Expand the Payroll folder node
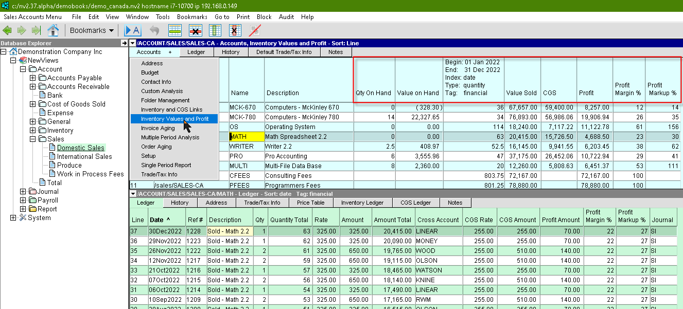The width and height of the screenshot is (683, 309). pyautogui.click(x=23, y=201)
